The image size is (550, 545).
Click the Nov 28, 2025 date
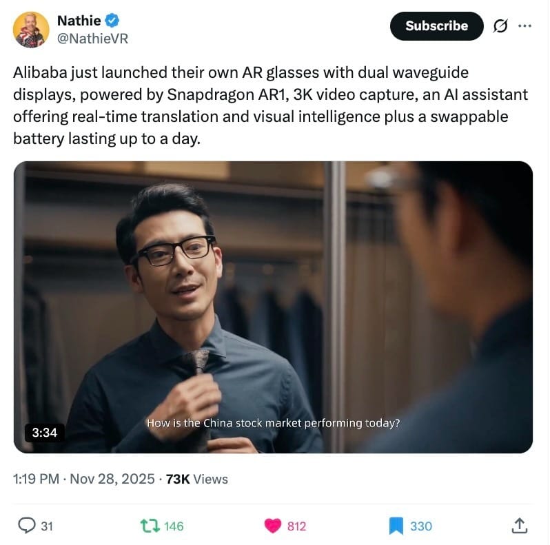(112, 479)
